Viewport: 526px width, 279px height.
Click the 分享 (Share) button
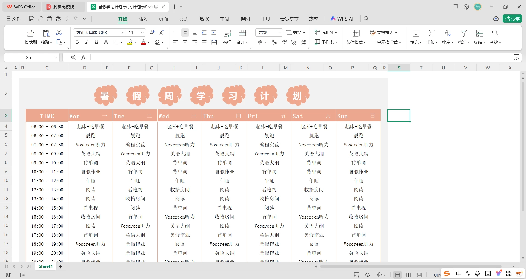(x=512, y=19)
